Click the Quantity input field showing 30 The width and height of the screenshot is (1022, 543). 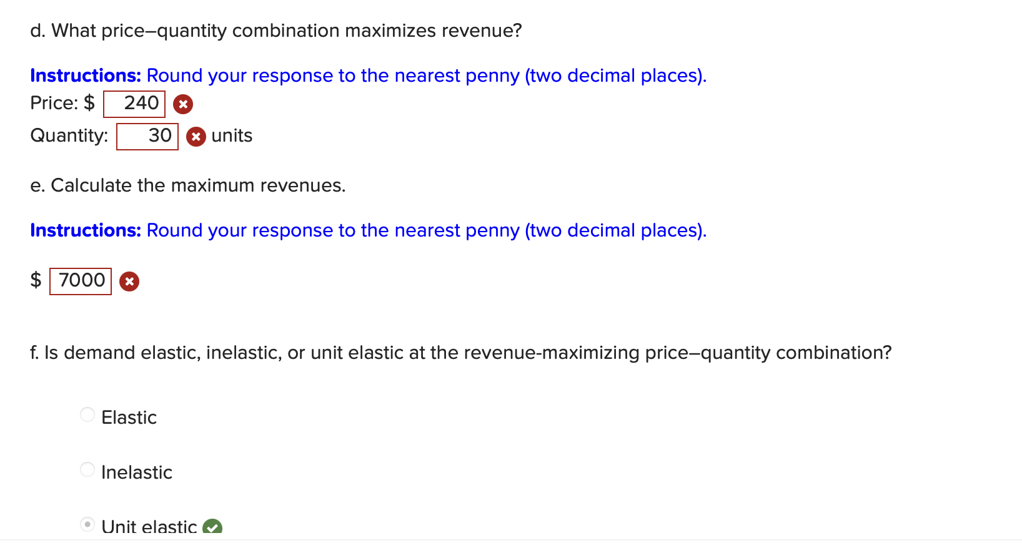[x=147, y=135]
